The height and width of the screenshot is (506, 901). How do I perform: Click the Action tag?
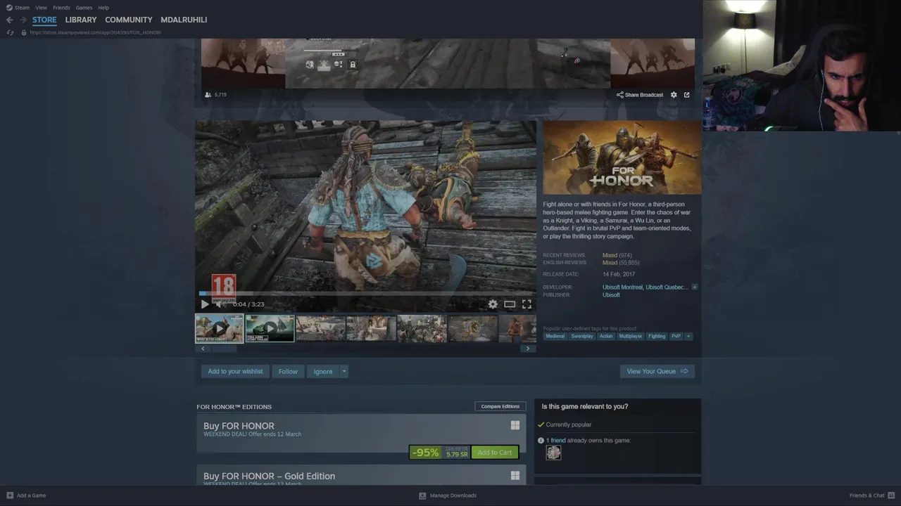(606, 336)
